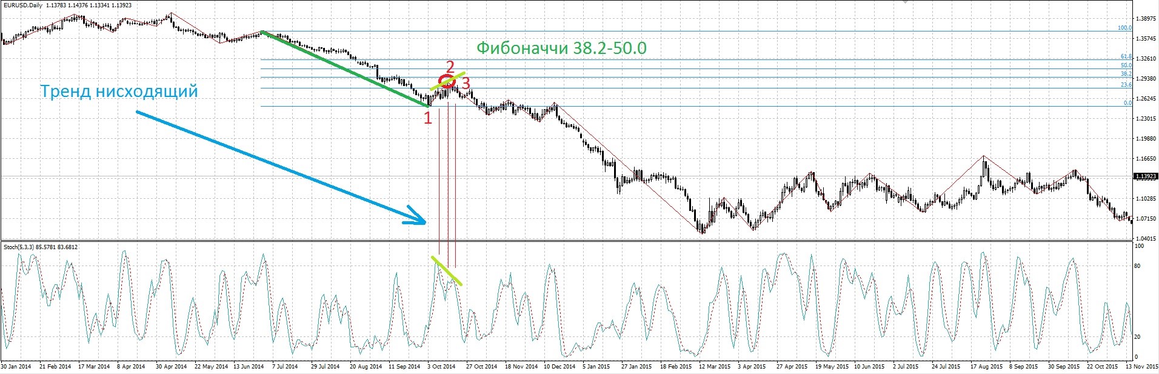Viewport: 1159px width, 374px height.
Task: Select Fibonacci level label 0.0
Action: [1127, 103]
